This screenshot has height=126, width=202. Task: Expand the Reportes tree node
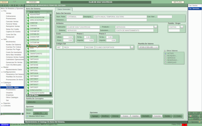tap(2, 103)
